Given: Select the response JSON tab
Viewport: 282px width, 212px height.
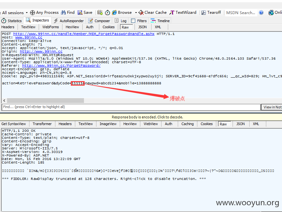Looking at the screenshot, I should point(240,124).
